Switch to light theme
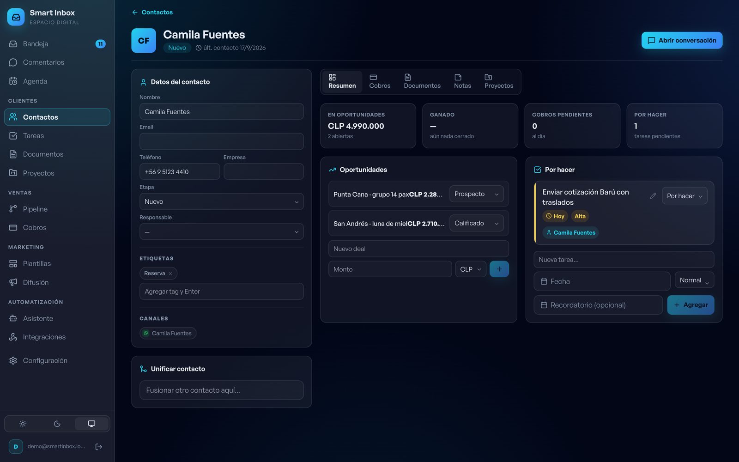This screenshot has width=739, height=462. (23, 424)
